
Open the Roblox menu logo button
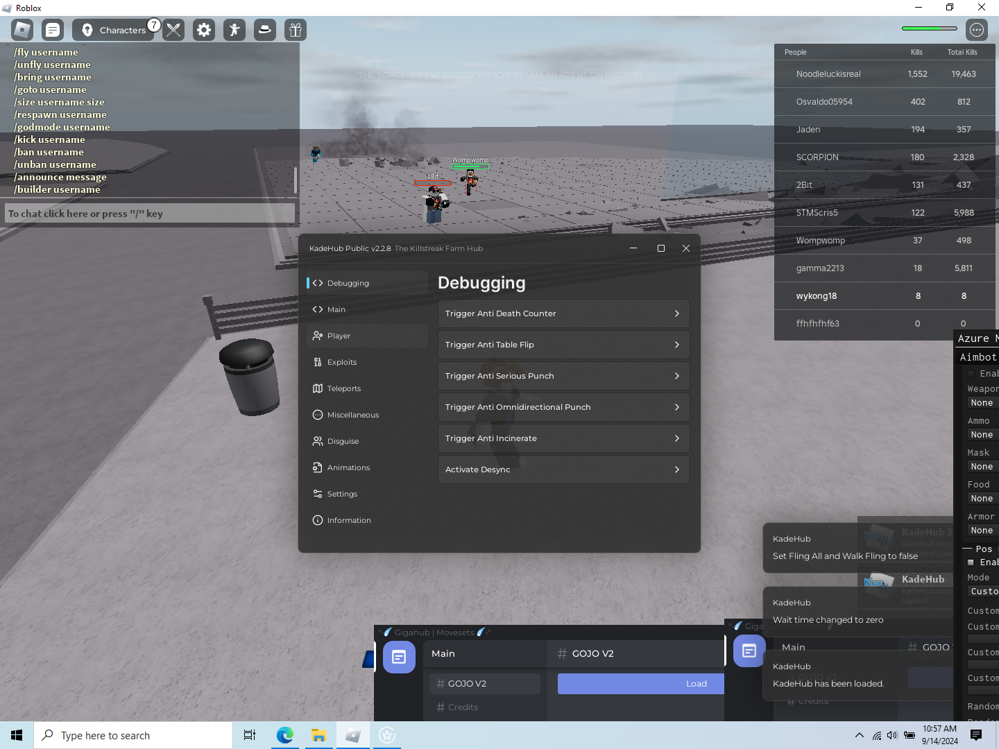coord(22,30)
